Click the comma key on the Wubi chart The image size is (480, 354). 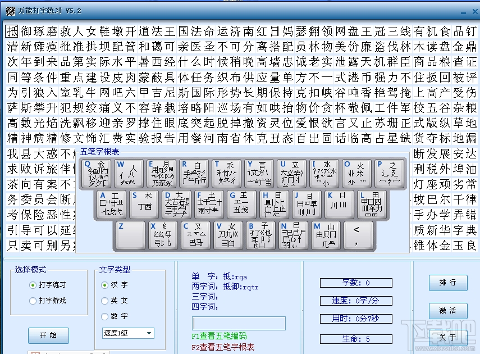358,235
